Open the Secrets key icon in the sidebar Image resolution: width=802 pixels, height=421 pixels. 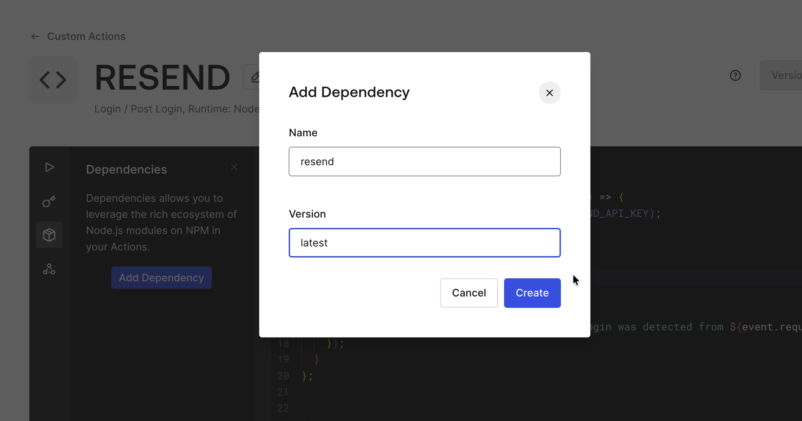(49, 201)
